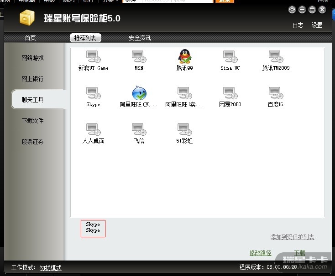
Task: Click background browser orange search button
Action: pos(225,1)
